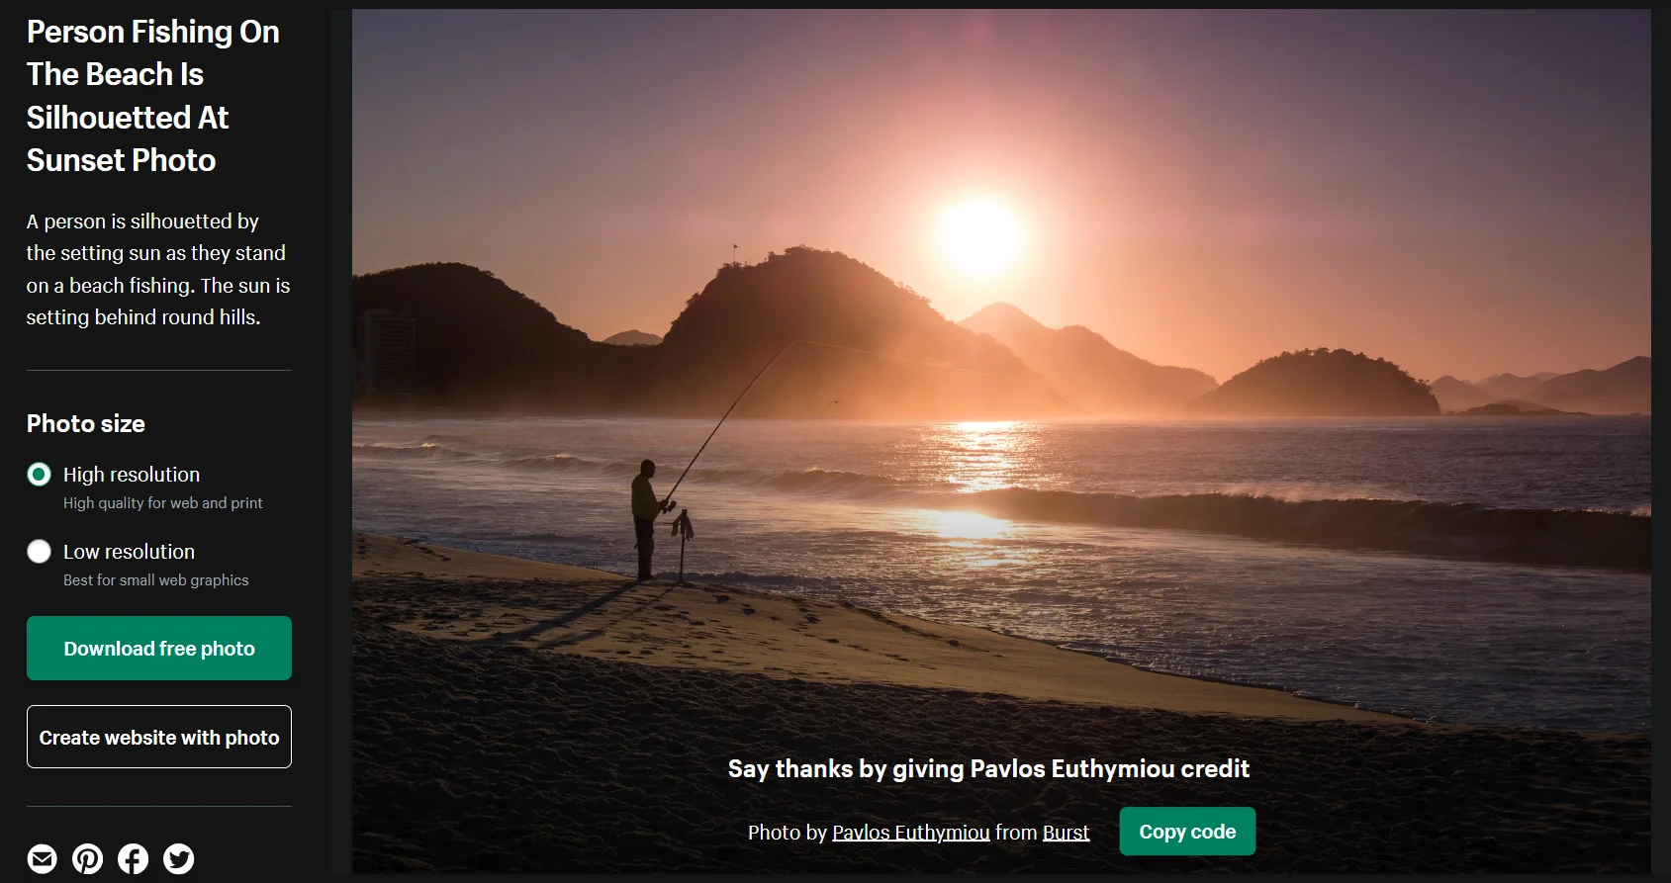Click the 'Say thanks' credit heading
The height and width of the screenshot is (883, 1671).
click(x=989, y=768)
